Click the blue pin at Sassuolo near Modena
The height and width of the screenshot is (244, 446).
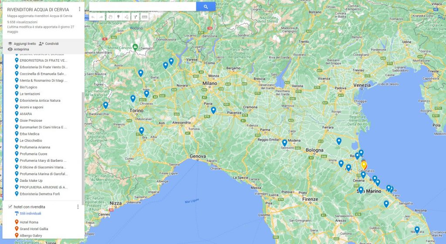[284, 143]
